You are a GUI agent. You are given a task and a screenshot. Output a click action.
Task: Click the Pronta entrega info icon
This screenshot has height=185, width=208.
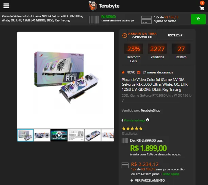pyautogui.click(x=148, y=120)
